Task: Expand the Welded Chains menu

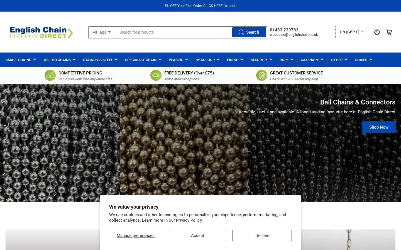Action: pos(60,60)
